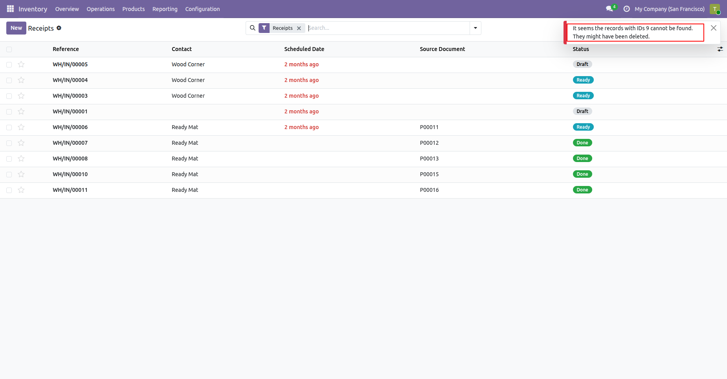Sort by the Status column header

[x=581, y=49]
